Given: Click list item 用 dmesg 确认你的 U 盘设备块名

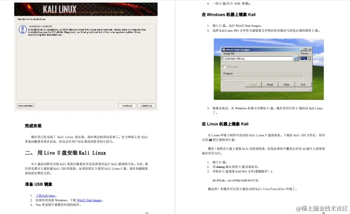Looking at the screenshot, I should [236, 167].
